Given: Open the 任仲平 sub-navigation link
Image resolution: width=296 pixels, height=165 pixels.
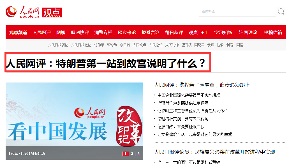Looking at the screenshot, I should point(99,45).
